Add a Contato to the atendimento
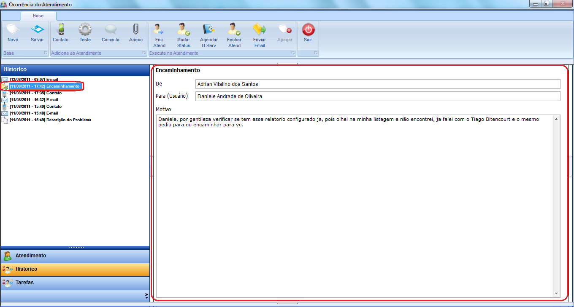Image resolution: width=574 pixels, height=307 pixels. [60, 33]
